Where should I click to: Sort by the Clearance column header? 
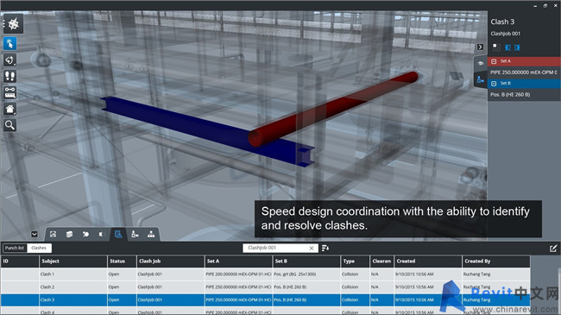tap(381, 261)
